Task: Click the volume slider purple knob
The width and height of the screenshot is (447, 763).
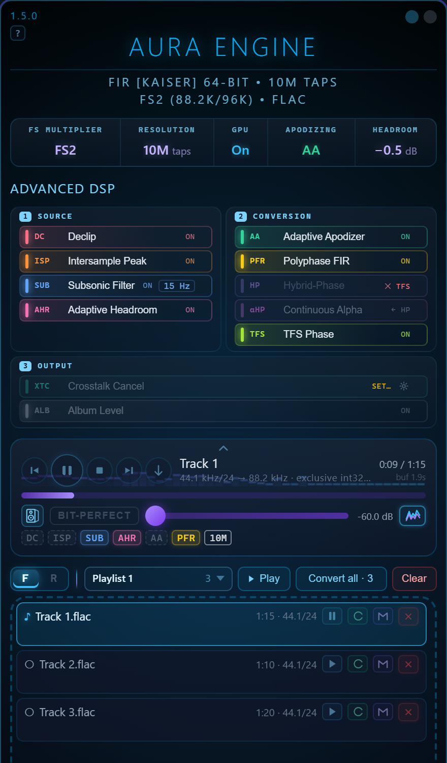Action: point(155,516)
